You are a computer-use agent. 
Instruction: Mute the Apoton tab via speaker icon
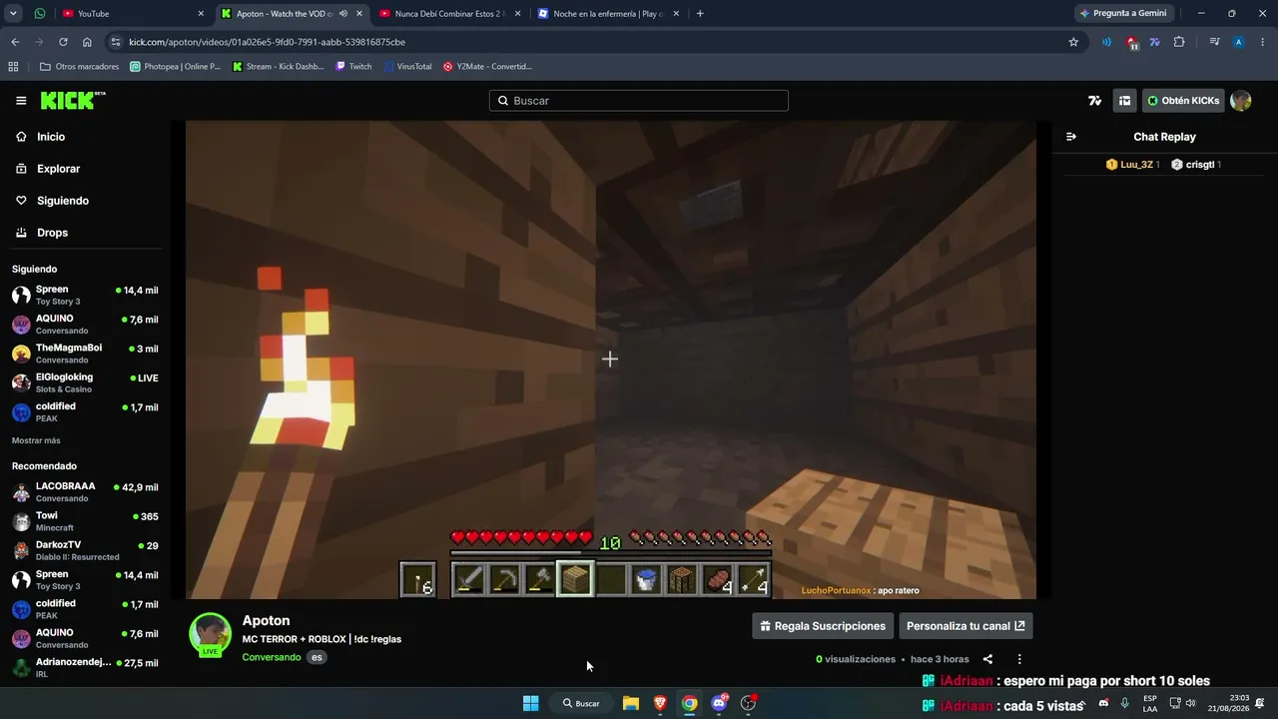pyautogui.click(x=343, y=14)
